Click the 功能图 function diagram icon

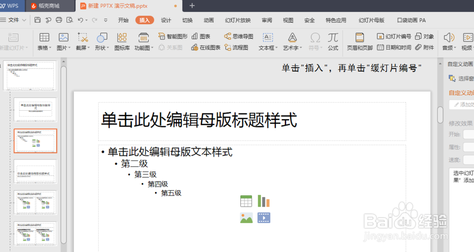pyautogui.click(x=143, y=37)
